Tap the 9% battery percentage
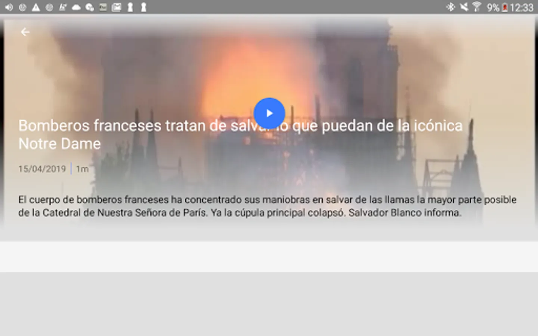Viewport: 538px width, 336px height. click(x=493, y=7)
